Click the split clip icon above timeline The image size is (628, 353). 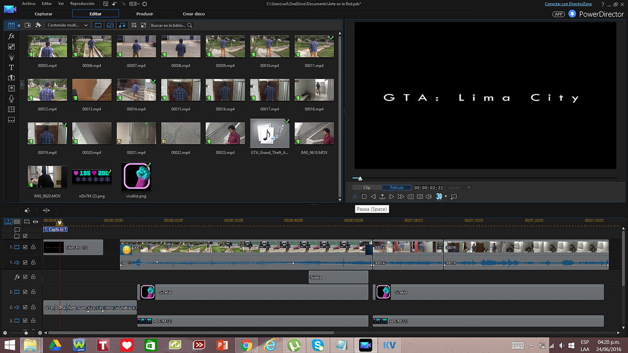click(46, 210)
